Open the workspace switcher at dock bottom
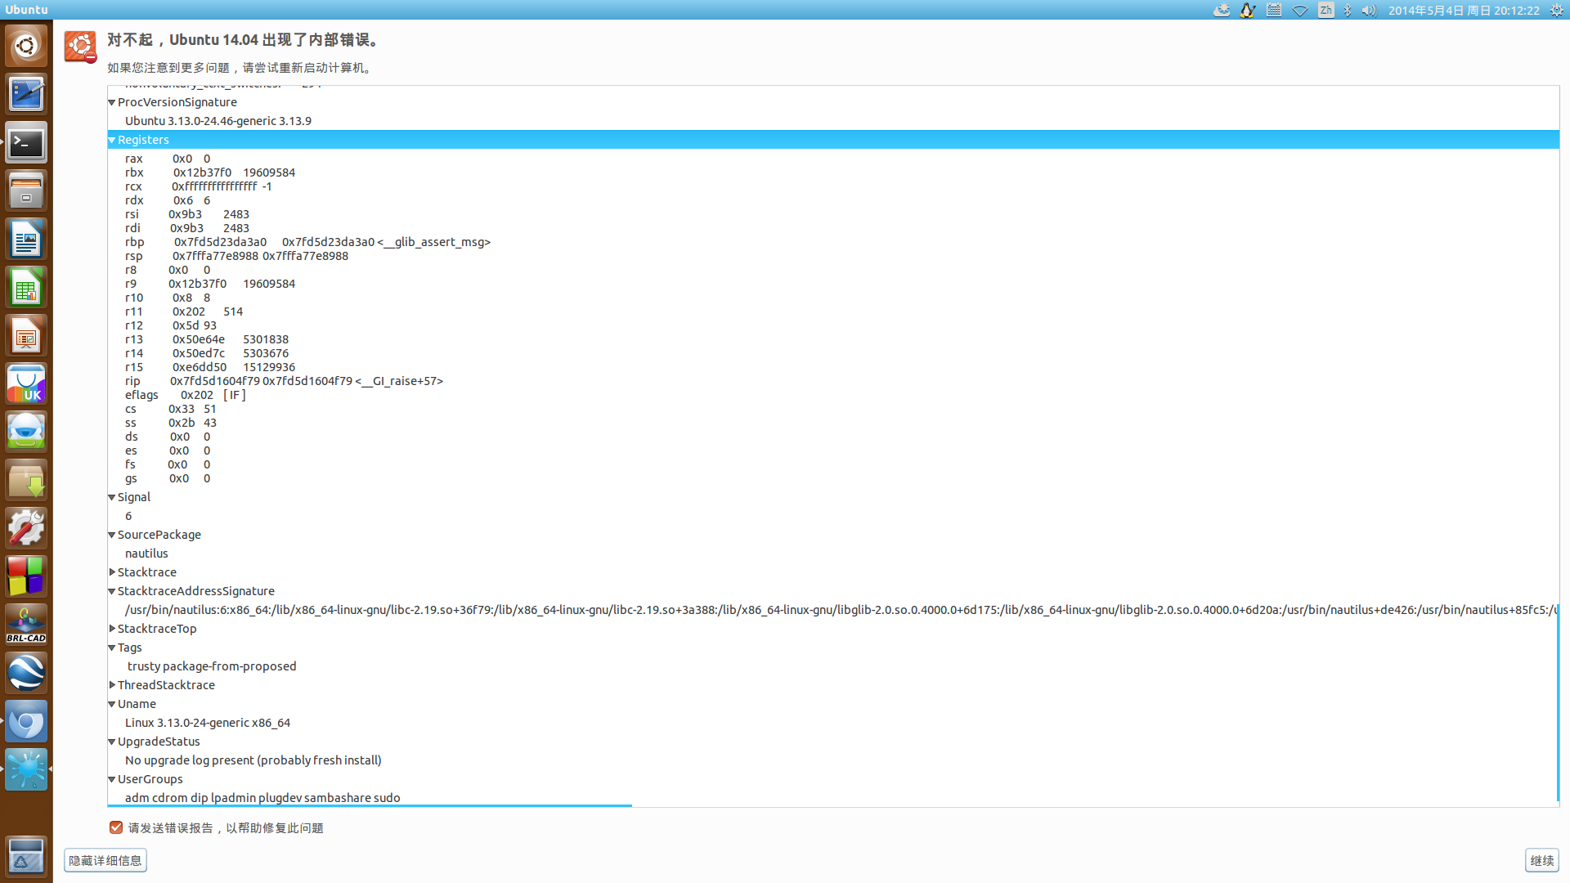This screenshot has height=883, width=1570. point(26,856)
